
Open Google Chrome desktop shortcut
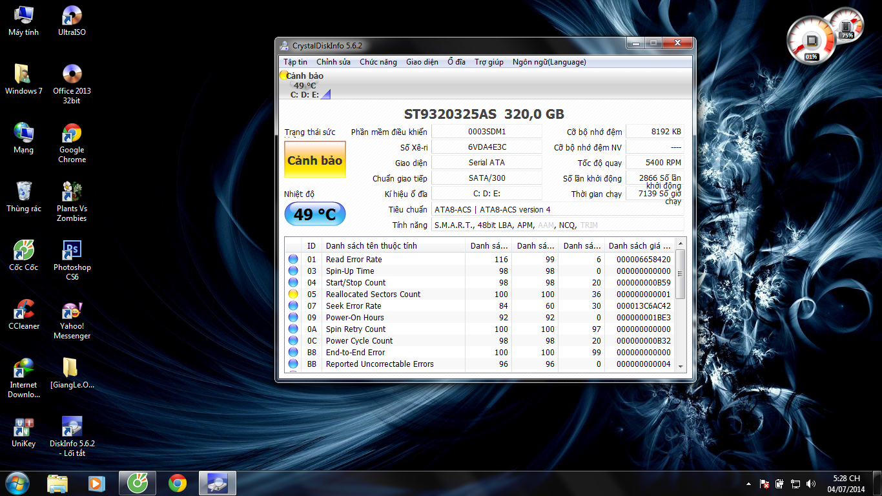pyautogui.click(x=72, y=143)
